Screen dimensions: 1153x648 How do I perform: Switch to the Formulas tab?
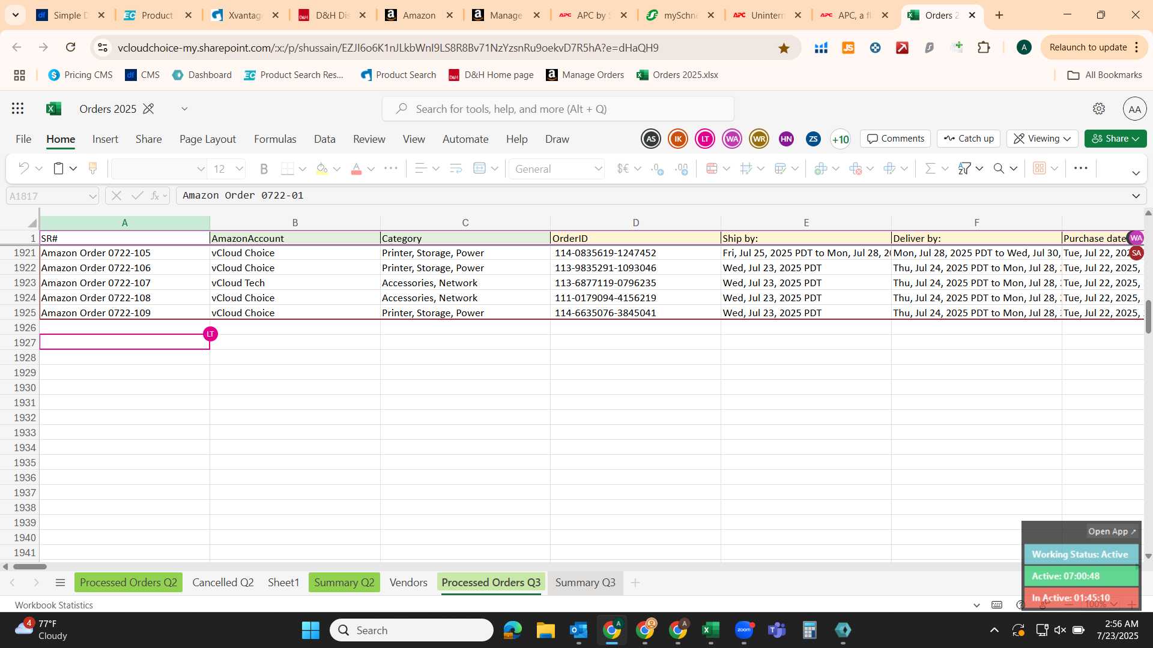tap(275, 139)
